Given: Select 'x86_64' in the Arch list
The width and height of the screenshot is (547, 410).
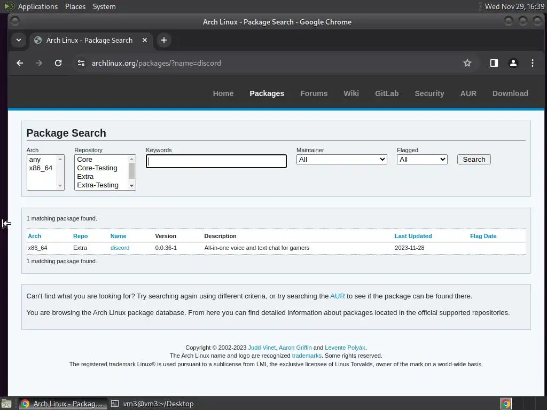Looking at the screenshot, I should 42,168.
